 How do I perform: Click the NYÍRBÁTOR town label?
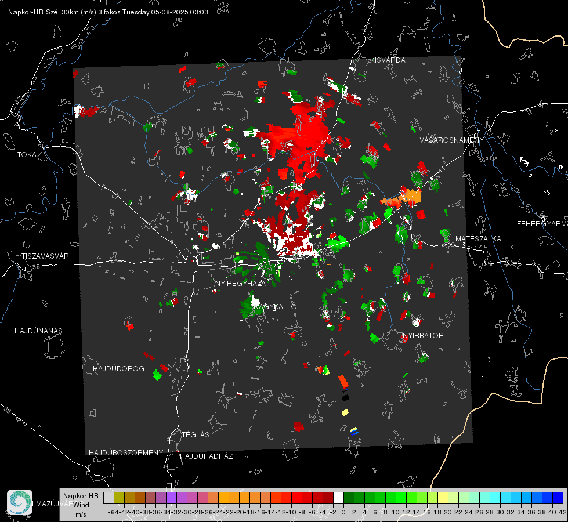[x=423, y=335]
